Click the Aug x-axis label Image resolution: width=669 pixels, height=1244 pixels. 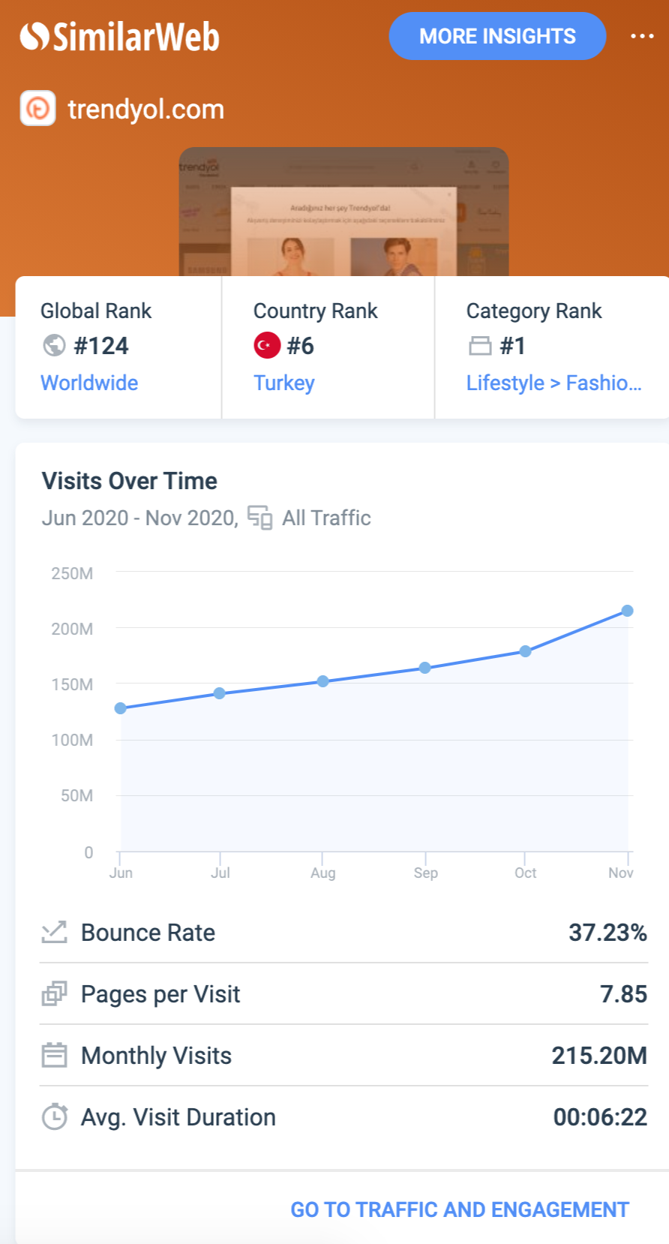pos(322,873)
